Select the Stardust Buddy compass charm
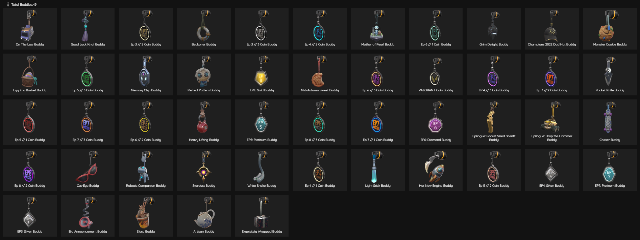 click(204, 170)
